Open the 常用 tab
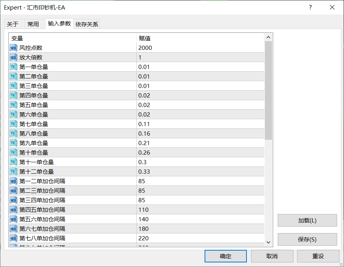 click(x=33, y=24)
